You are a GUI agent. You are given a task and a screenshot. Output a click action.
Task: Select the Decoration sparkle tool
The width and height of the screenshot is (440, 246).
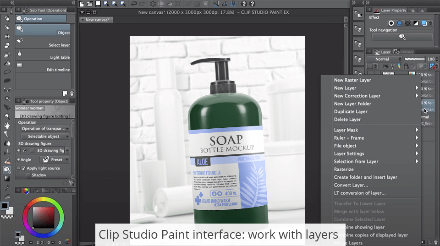point(7,36)
